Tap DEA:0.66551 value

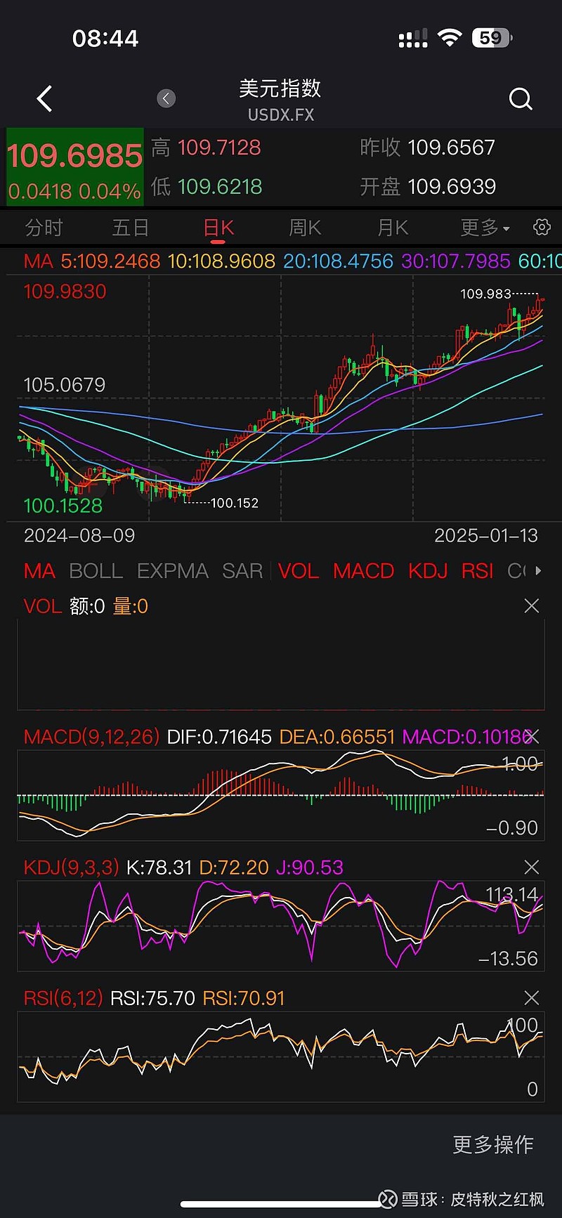[x=337, y=736]
